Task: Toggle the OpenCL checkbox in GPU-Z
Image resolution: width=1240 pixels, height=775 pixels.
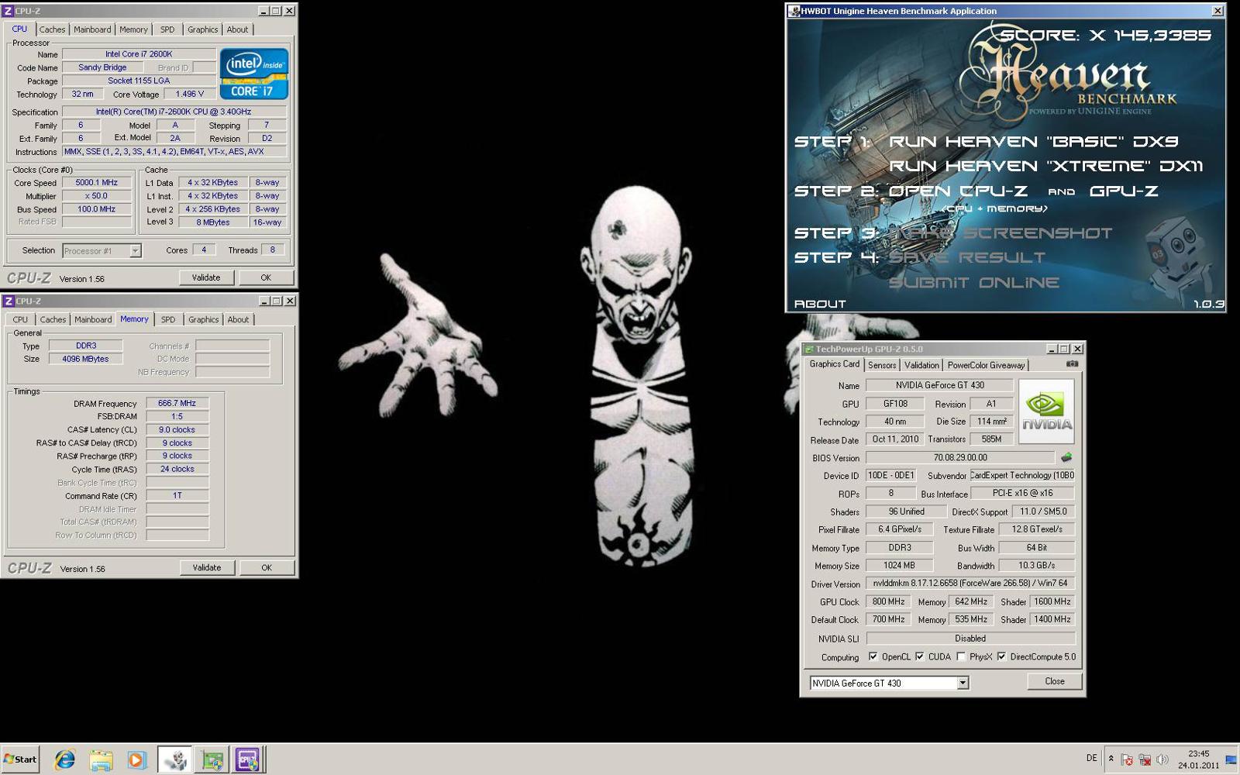Action: click(873, 656)
